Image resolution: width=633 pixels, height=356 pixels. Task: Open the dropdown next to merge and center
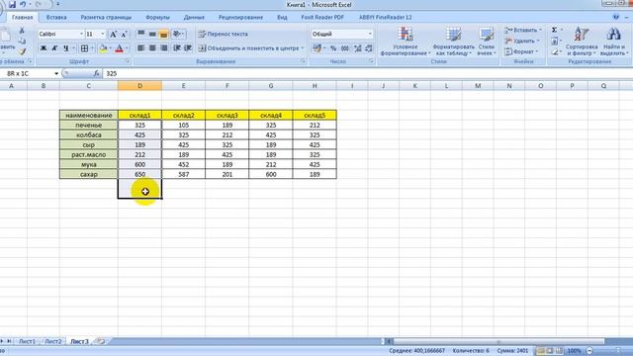pos(303,48)
